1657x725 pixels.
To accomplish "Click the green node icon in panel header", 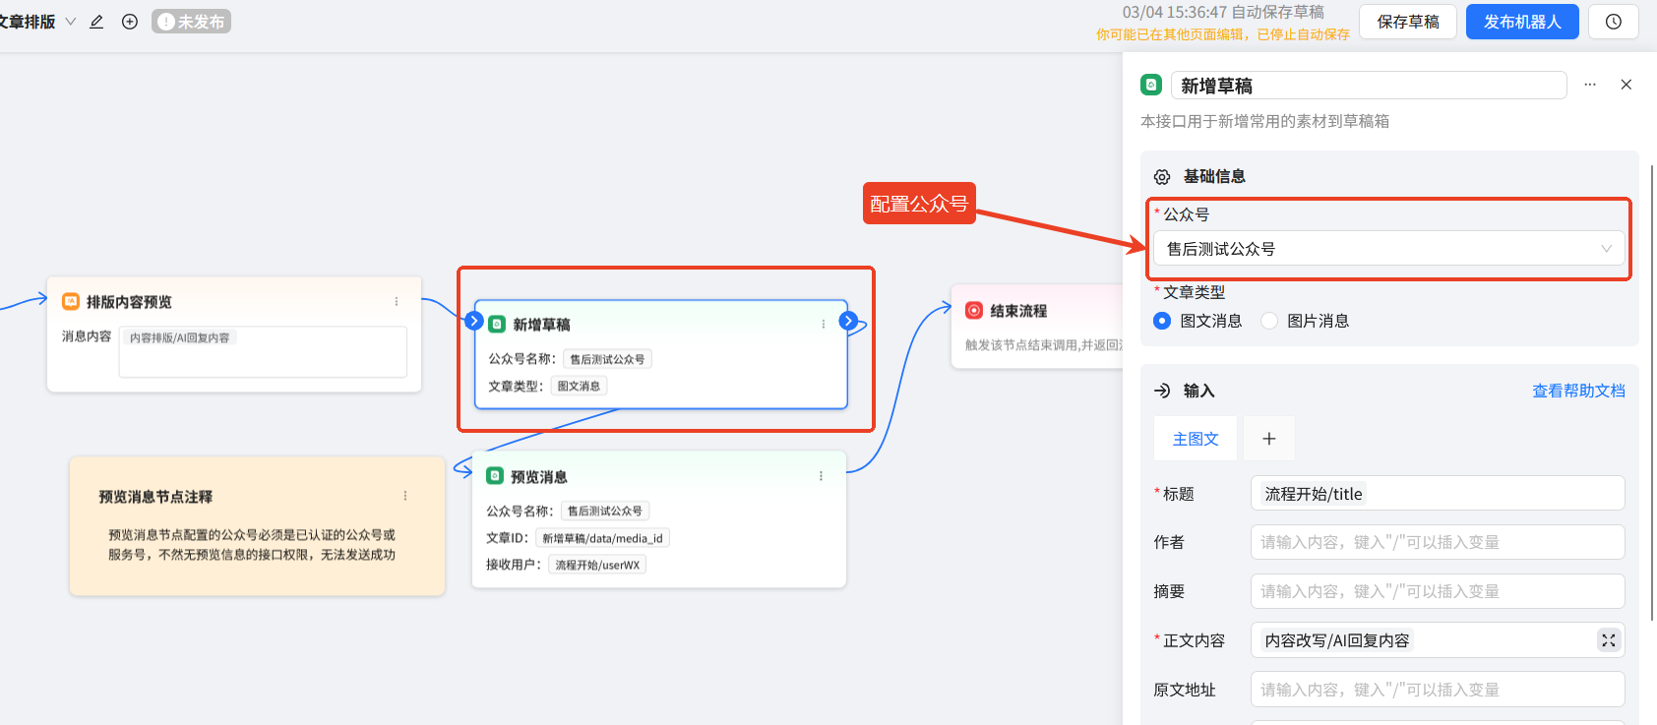I will (1151, 85).
